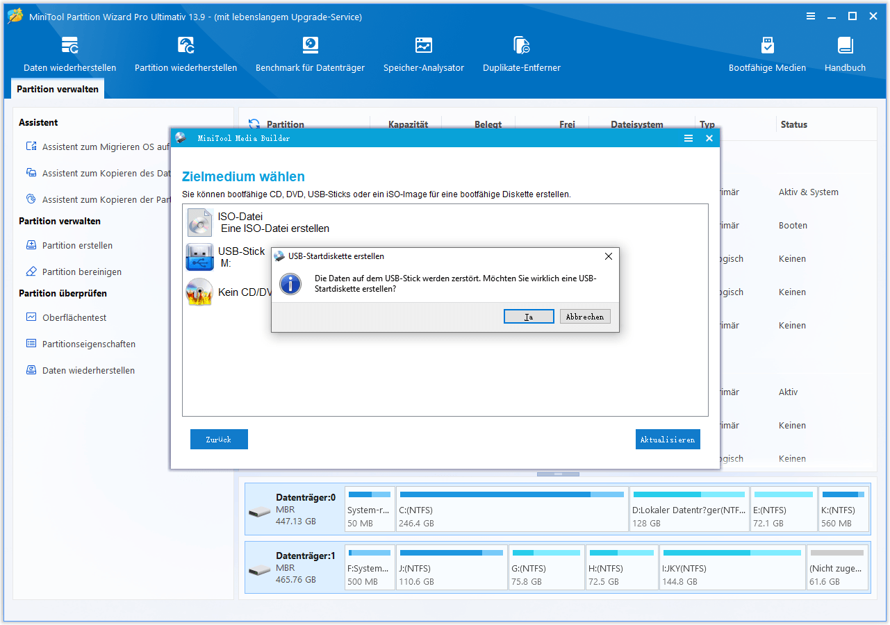Click Assistent zum Kopieren des Datenträgers icon
Image resolution: width=890 pixels, height=625 pixels.
tap(31, 173)
